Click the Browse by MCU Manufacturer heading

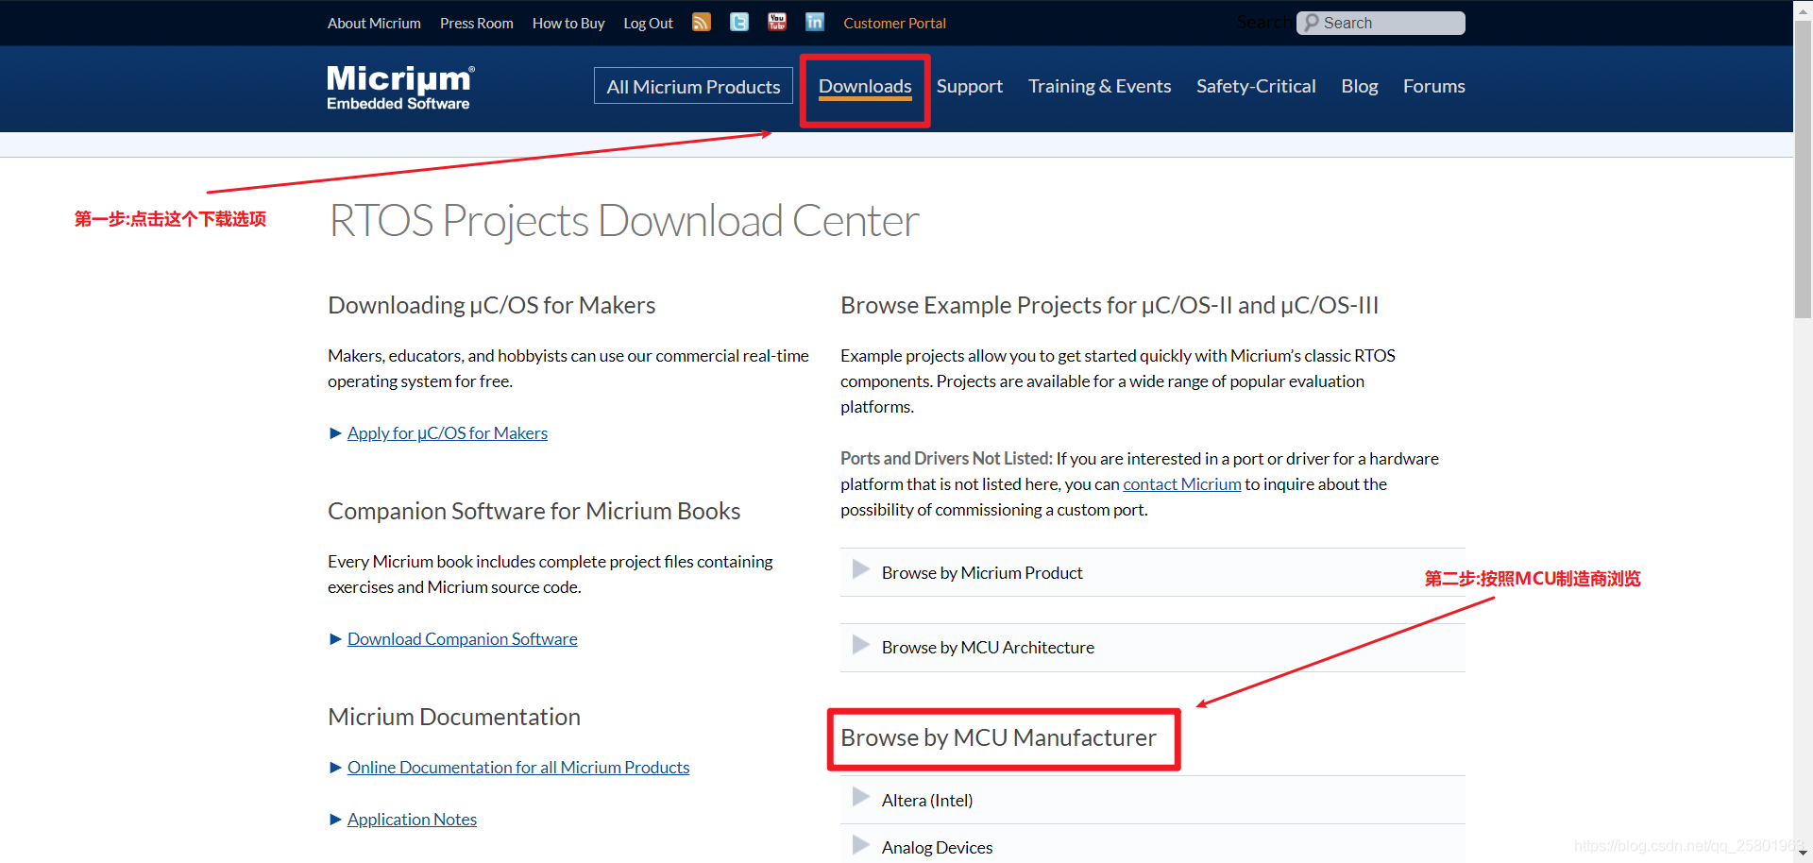[998, 737]
